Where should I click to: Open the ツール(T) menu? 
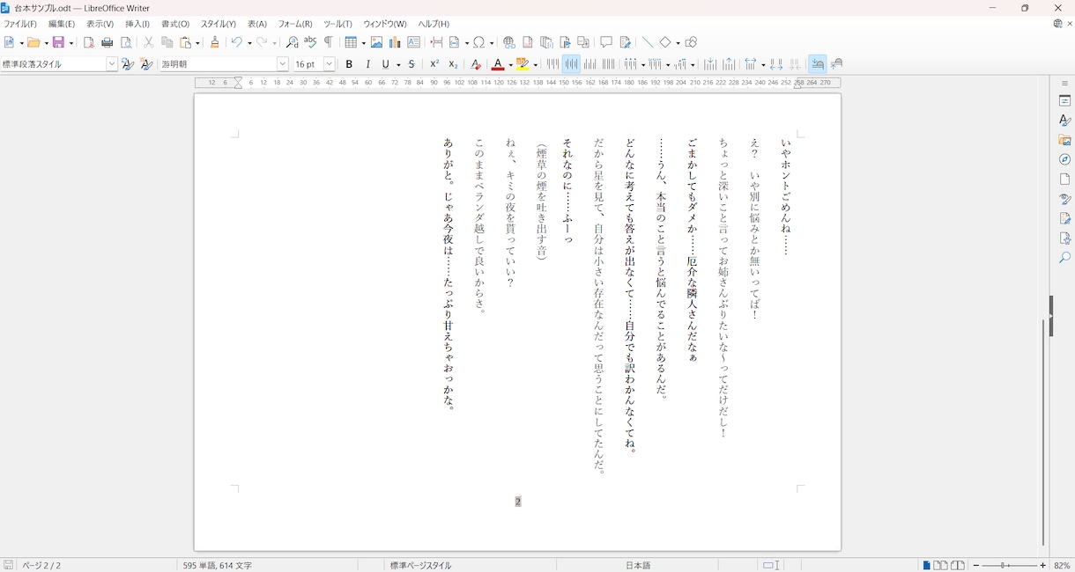point(337,24)
